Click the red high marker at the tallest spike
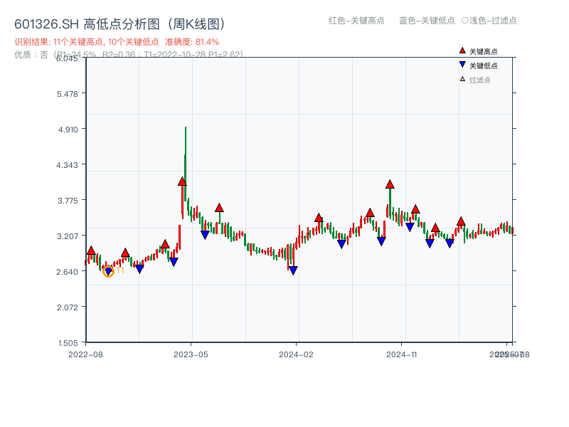Image resolution: width=569 pixels, height=427 pixels. click(x=182, y=182)
